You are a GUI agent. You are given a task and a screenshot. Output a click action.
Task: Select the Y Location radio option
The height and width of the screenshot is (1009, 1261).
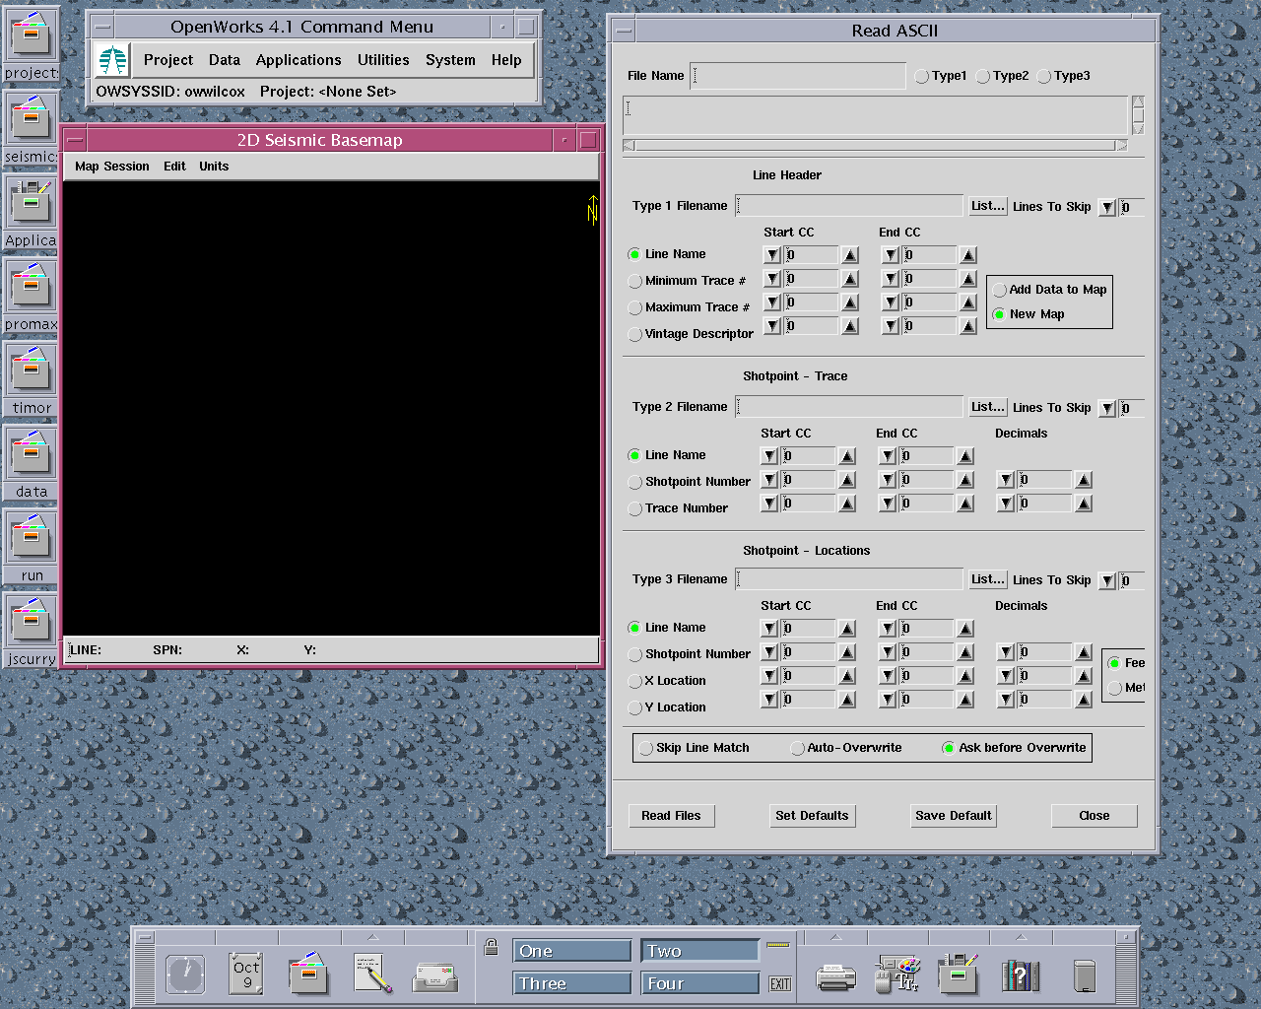pos(634,708)
